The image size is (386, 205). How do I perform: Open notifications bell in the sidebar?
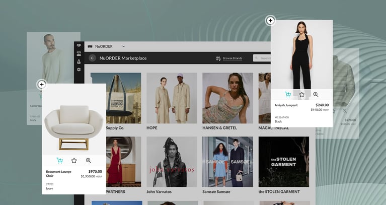coord(79,61)
